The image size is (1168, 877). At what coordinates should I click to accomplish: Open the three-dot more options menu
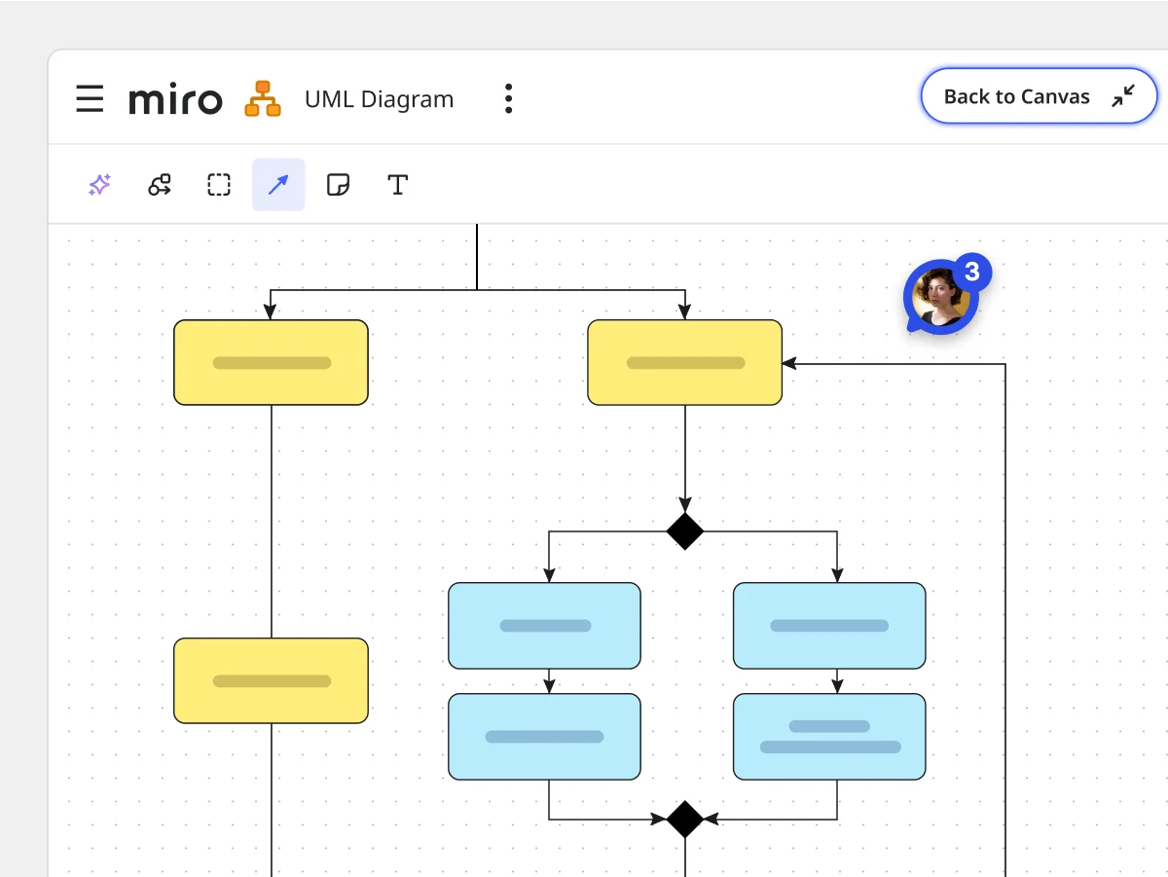click(x=508, y=98)
